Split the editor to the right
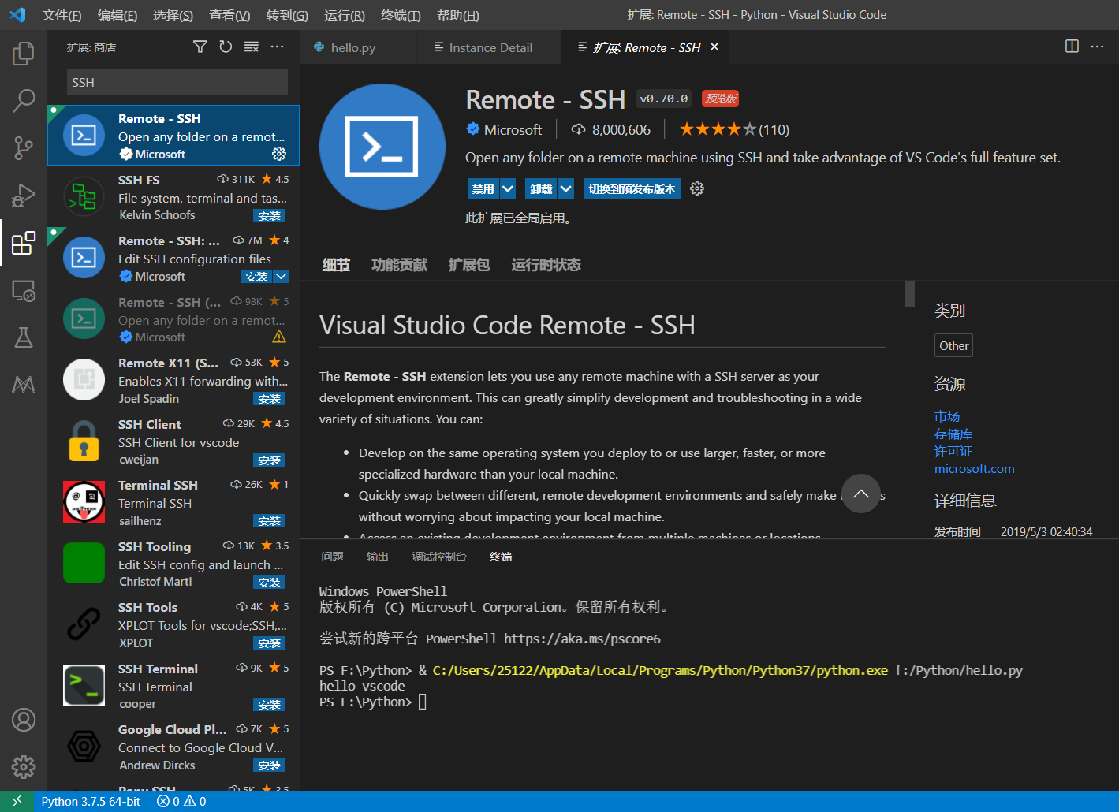 click(1072, 47)
